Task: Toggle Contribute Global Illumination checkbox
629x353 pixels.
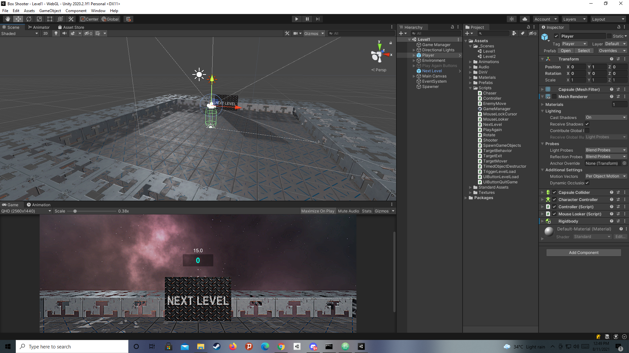Action: (x=587, y=131)
